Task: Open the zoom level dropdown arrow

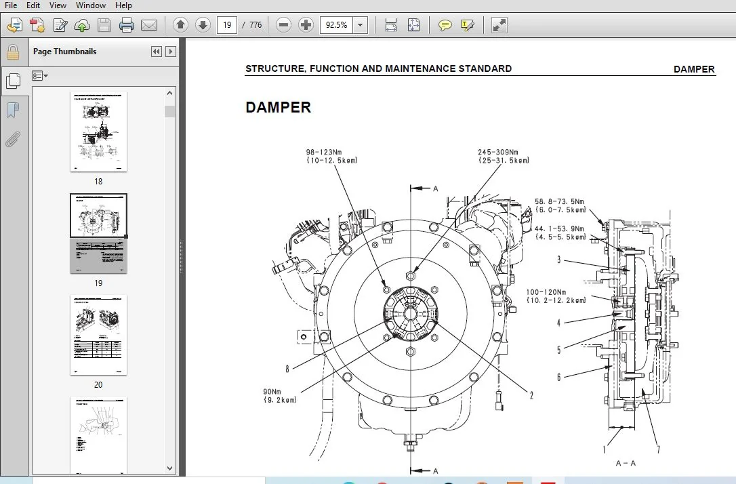Action: (360, 25)
